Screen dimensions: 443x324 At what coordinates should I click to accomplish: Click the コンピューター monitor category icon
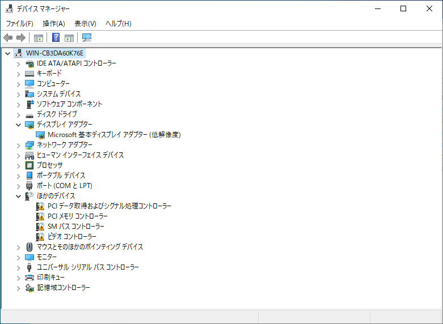[29, 84]
